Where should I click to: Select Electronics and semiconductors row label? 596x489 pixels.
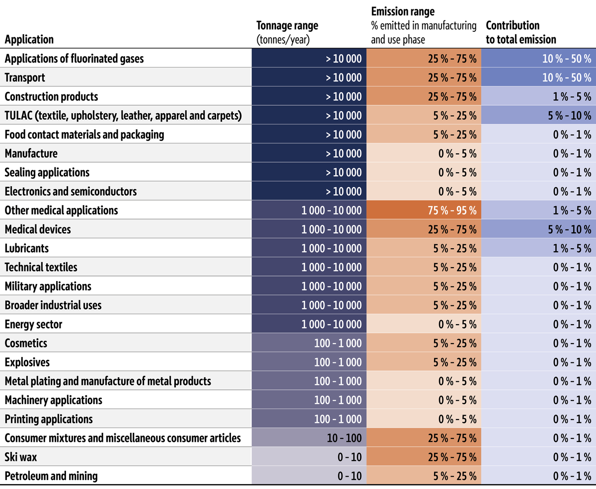[x=71, y=191]
